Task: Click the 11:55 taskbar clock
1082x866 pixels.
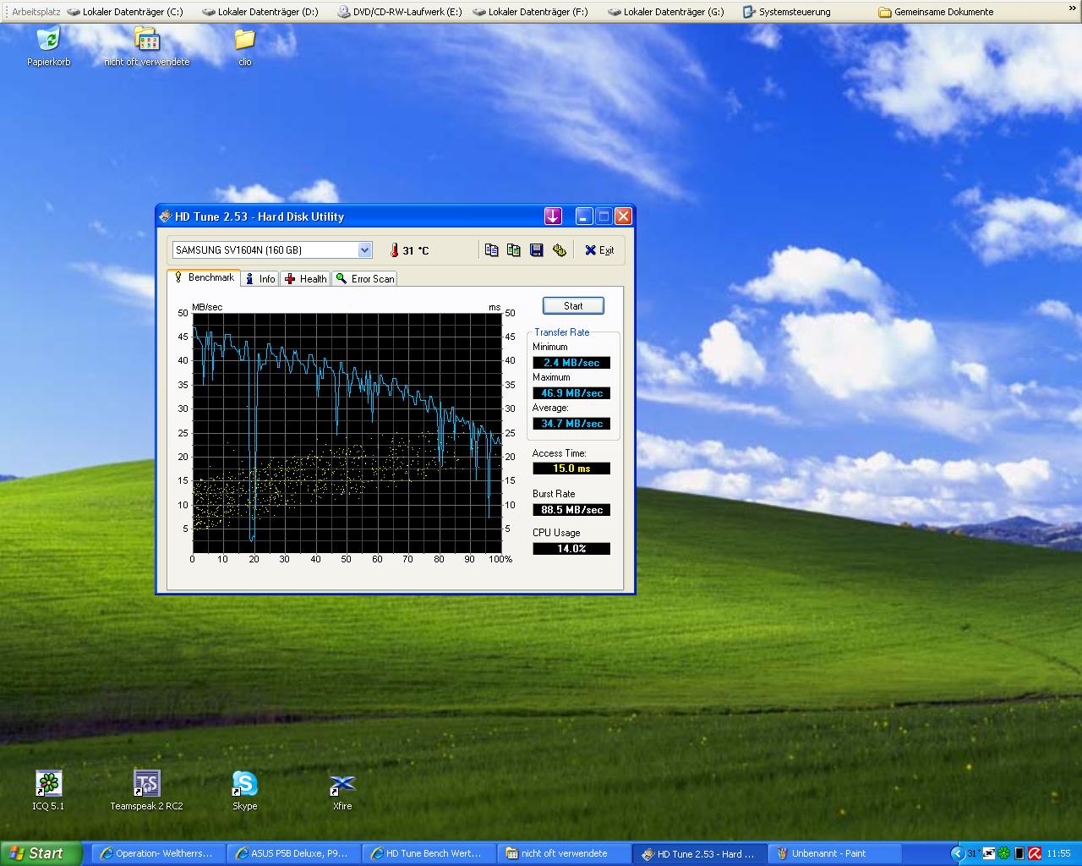Action: click(x=1058, y=853)
